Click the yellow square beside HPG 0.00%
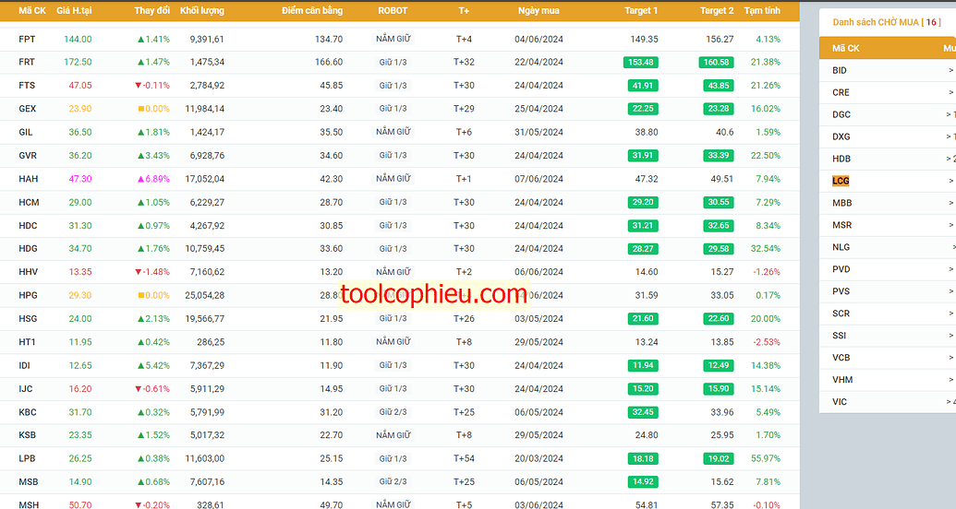Screen dimensions: 956x509 click(x=140, y=295)
